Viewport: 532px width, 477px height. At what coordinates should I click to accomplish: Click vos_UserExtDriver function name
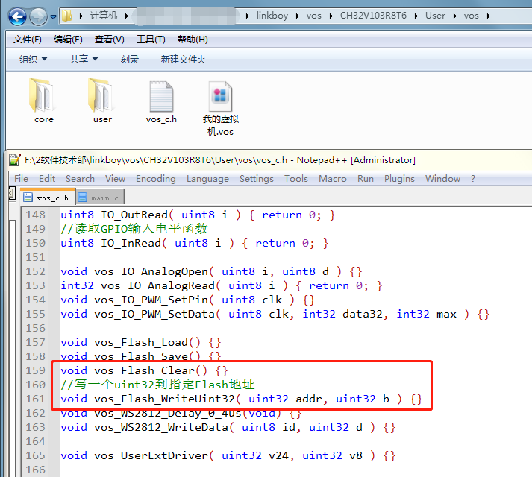coord(151,455)
